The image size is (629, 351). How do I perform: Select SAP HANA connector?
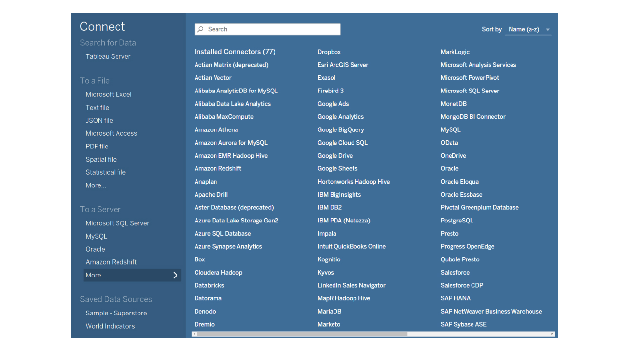(455, 298)
